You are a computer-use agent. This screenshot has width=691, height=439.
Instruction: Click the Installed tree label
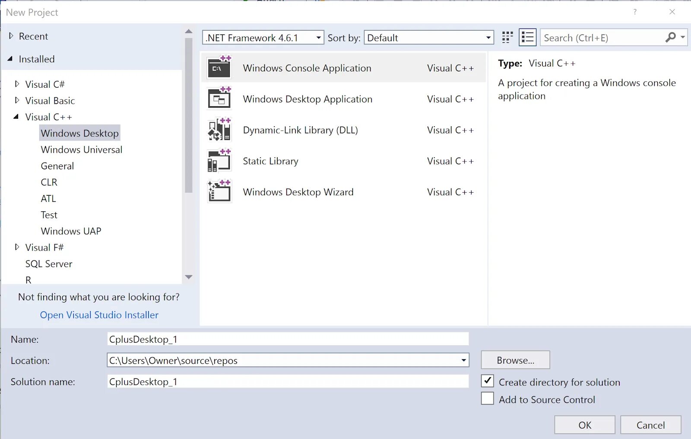(37, 59)
